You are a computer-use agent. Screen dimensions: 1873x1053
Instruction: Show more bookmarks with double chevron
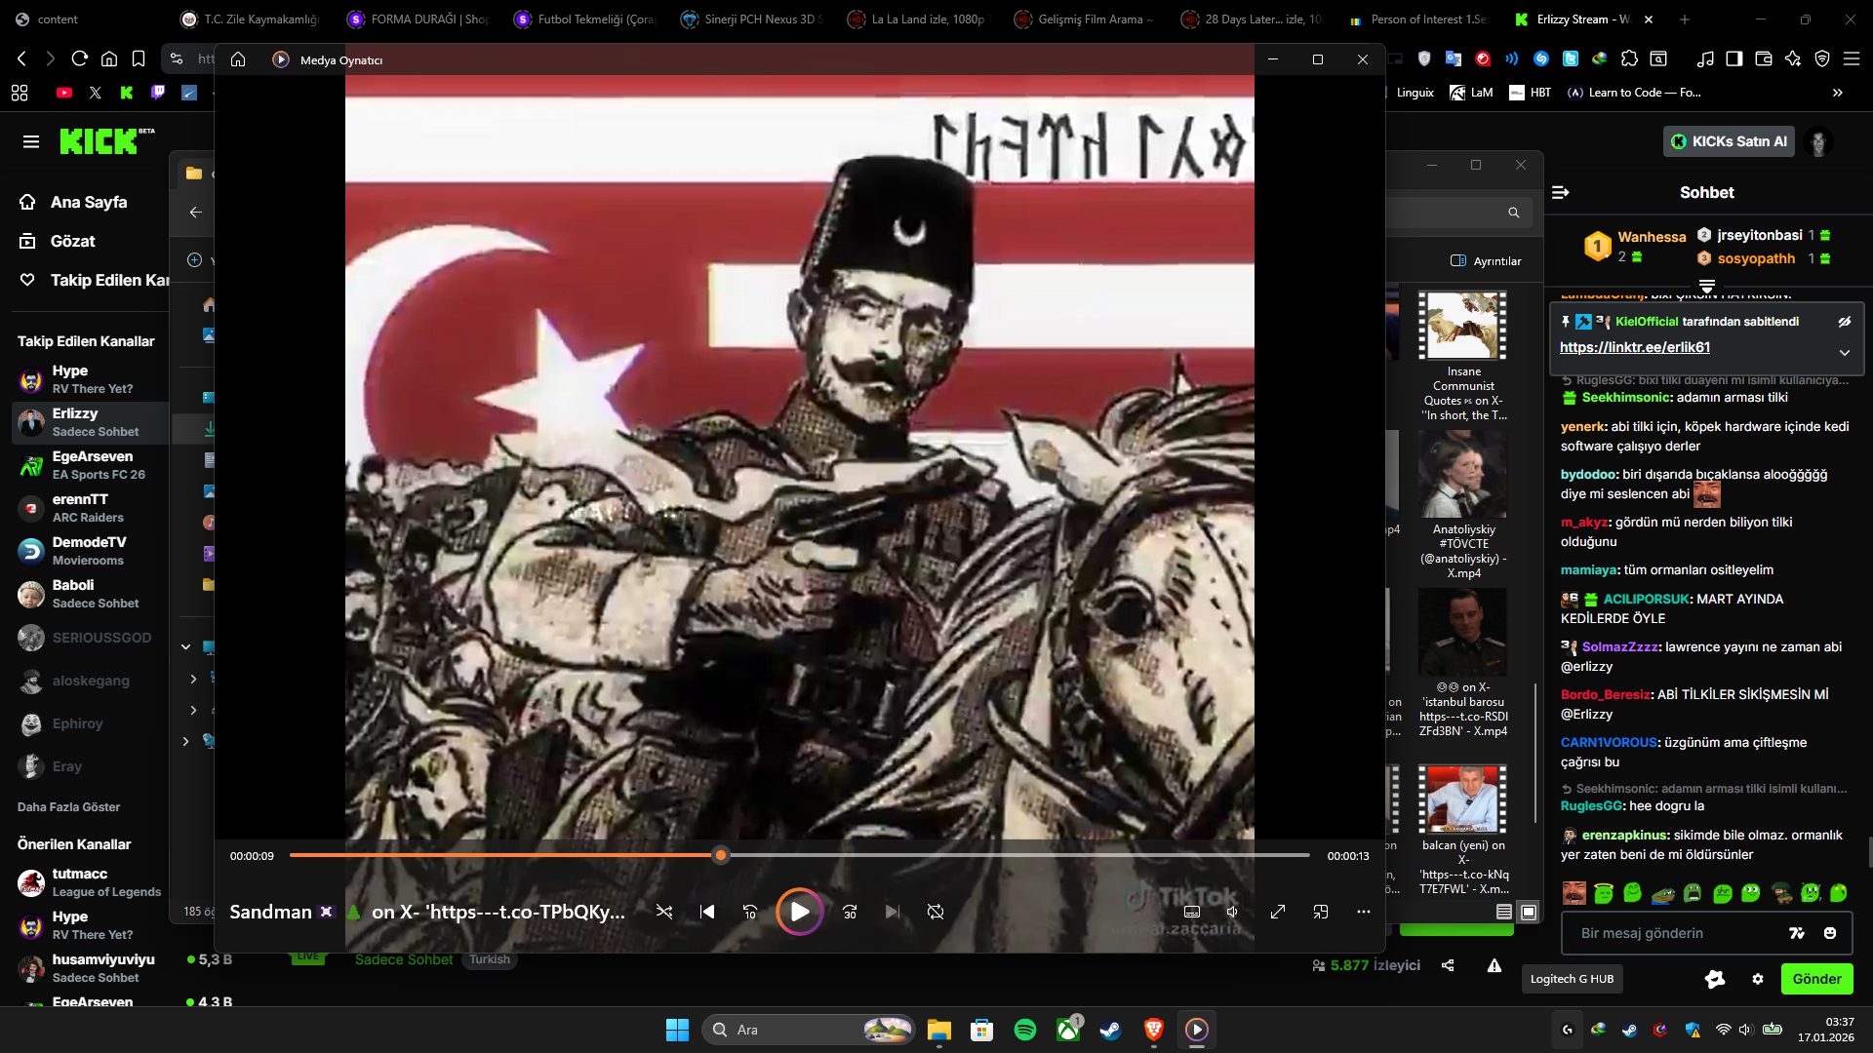(x=1838, y=93)
